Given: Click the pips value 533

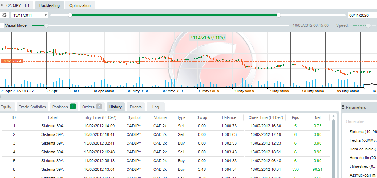Looking at the screenshot, I should click(296, 169).
